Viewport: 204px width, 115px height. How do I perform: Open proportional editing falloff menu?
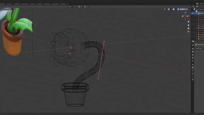(x=88, y=6)
